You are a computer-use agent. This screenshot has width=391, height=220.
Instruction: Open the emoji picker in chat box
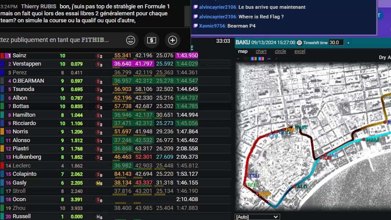tap(130, 40)
